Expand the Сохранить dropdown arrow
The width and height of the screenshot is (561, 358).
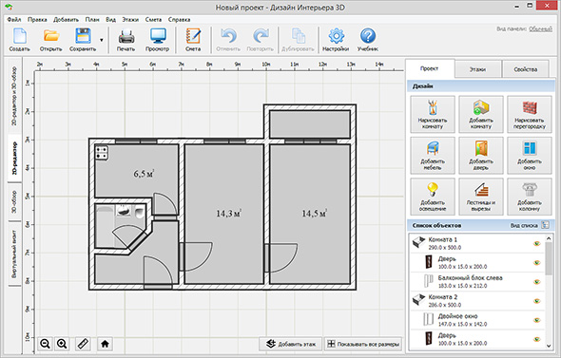pyautogui.click(x=102, y=40)
